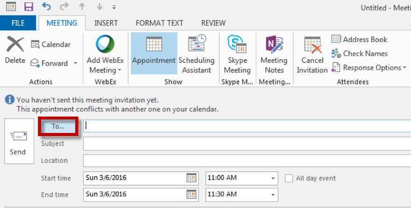This screenshot has height=208, width=411.
Task: Open the end time 11:30 AM dropdown
Action: click(273, 194)
